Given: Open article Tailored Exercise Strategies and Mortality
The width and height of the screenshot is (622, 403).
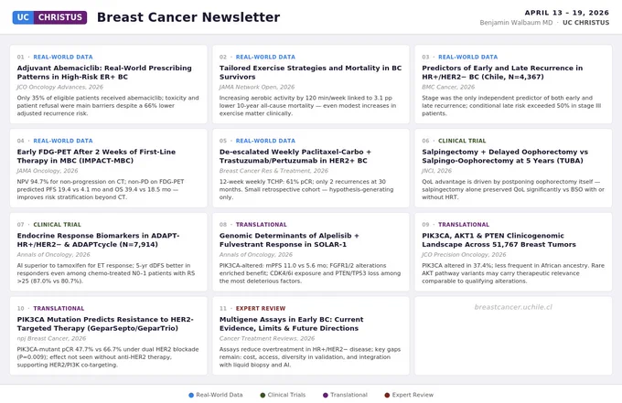Looking at the screenshot, I should click(311, 72).
